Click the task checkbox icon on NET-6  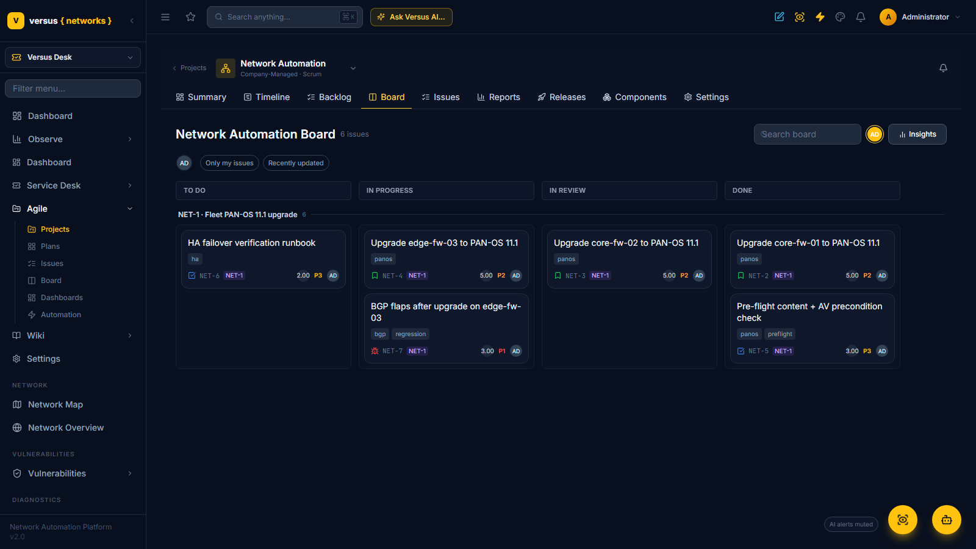pyautogui.click(x=192, y=276)
